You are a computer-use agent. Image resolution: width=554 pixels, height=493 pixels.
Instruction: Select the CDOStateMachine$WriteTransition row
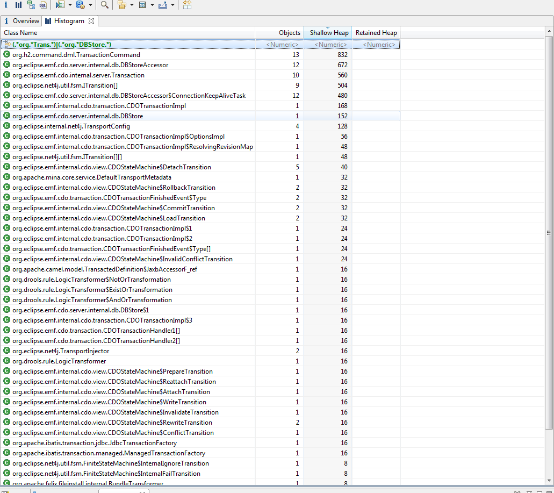(x=200, y=402)
